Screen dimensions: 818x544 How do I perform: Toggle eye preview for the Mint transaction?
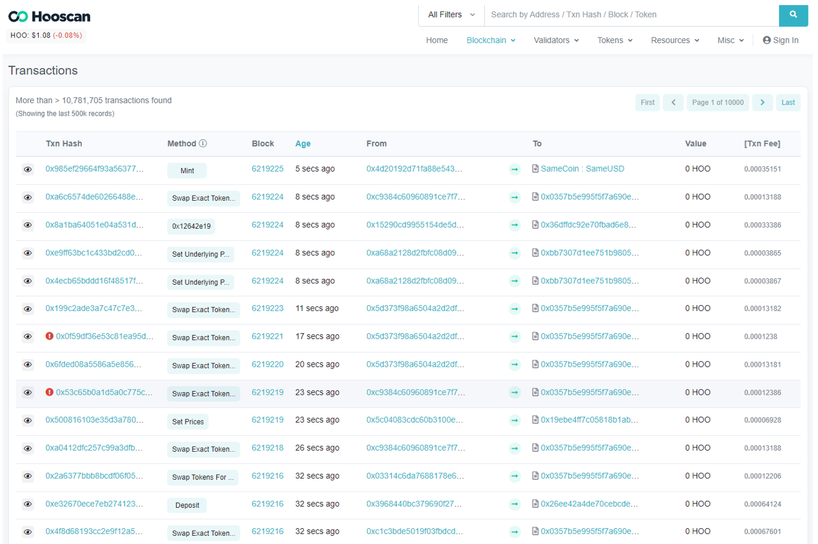tap(27, 170)
